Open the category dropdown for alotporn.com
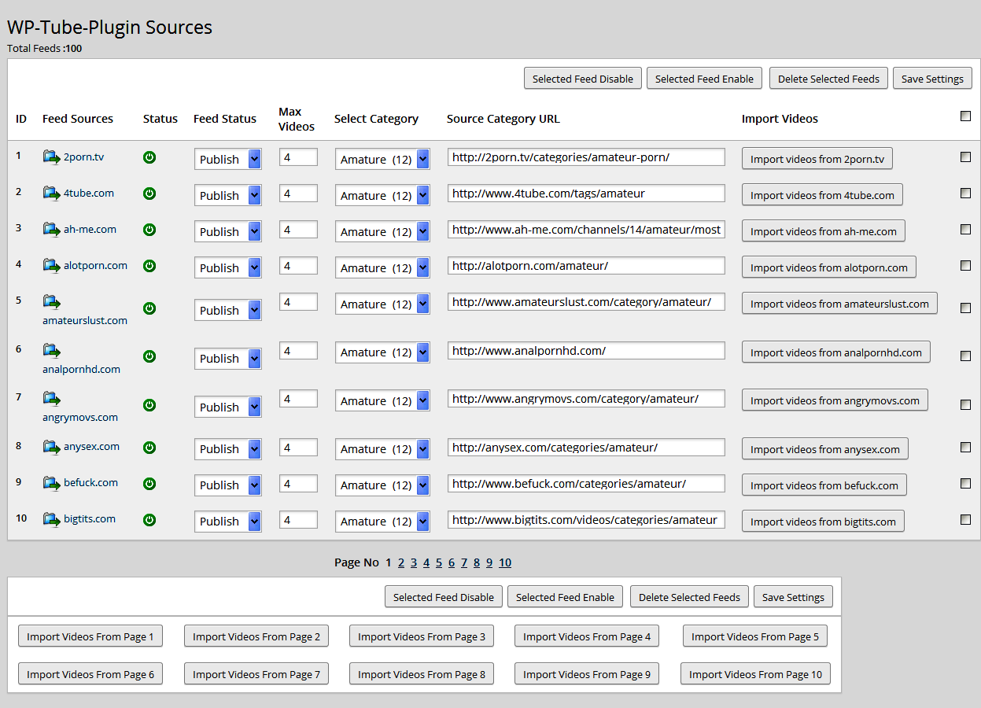Viewport: 981px width, 708px height. point(382,267)
